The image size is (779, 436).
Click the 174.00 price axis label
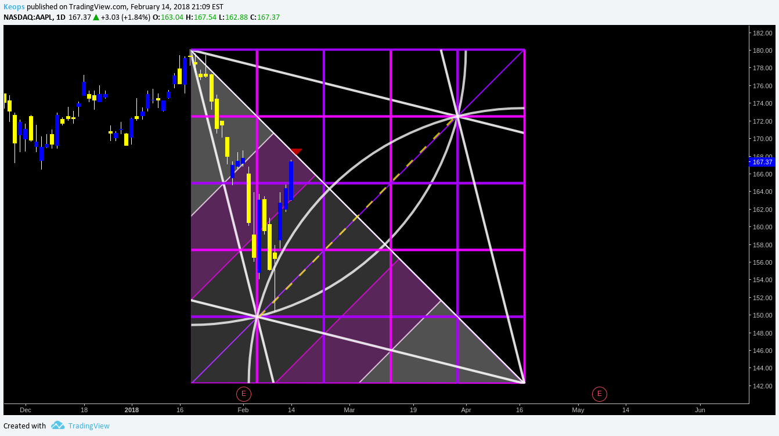click(x=762, y=103)
